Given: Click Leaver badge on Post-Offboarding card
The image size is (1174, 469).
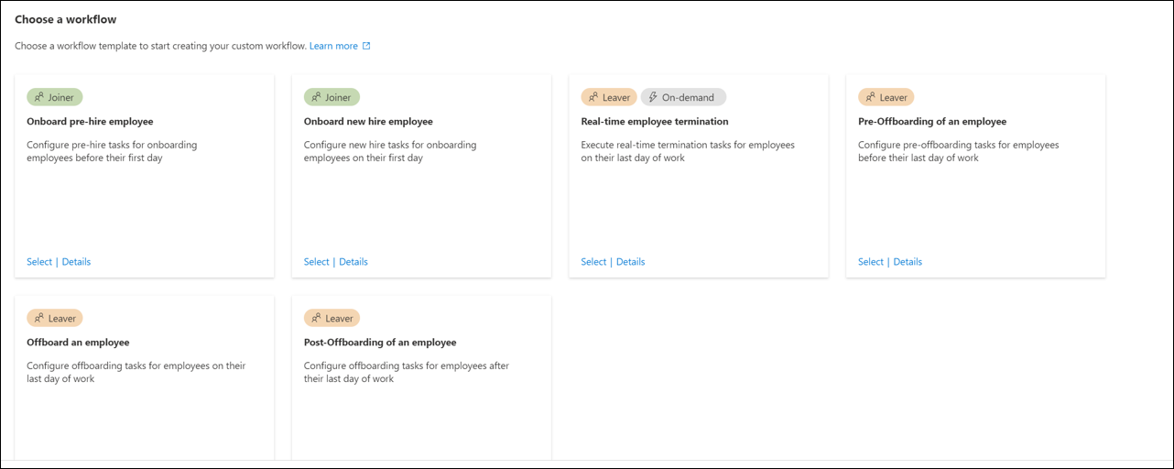Looking at the screenshot, I should 332,318.
